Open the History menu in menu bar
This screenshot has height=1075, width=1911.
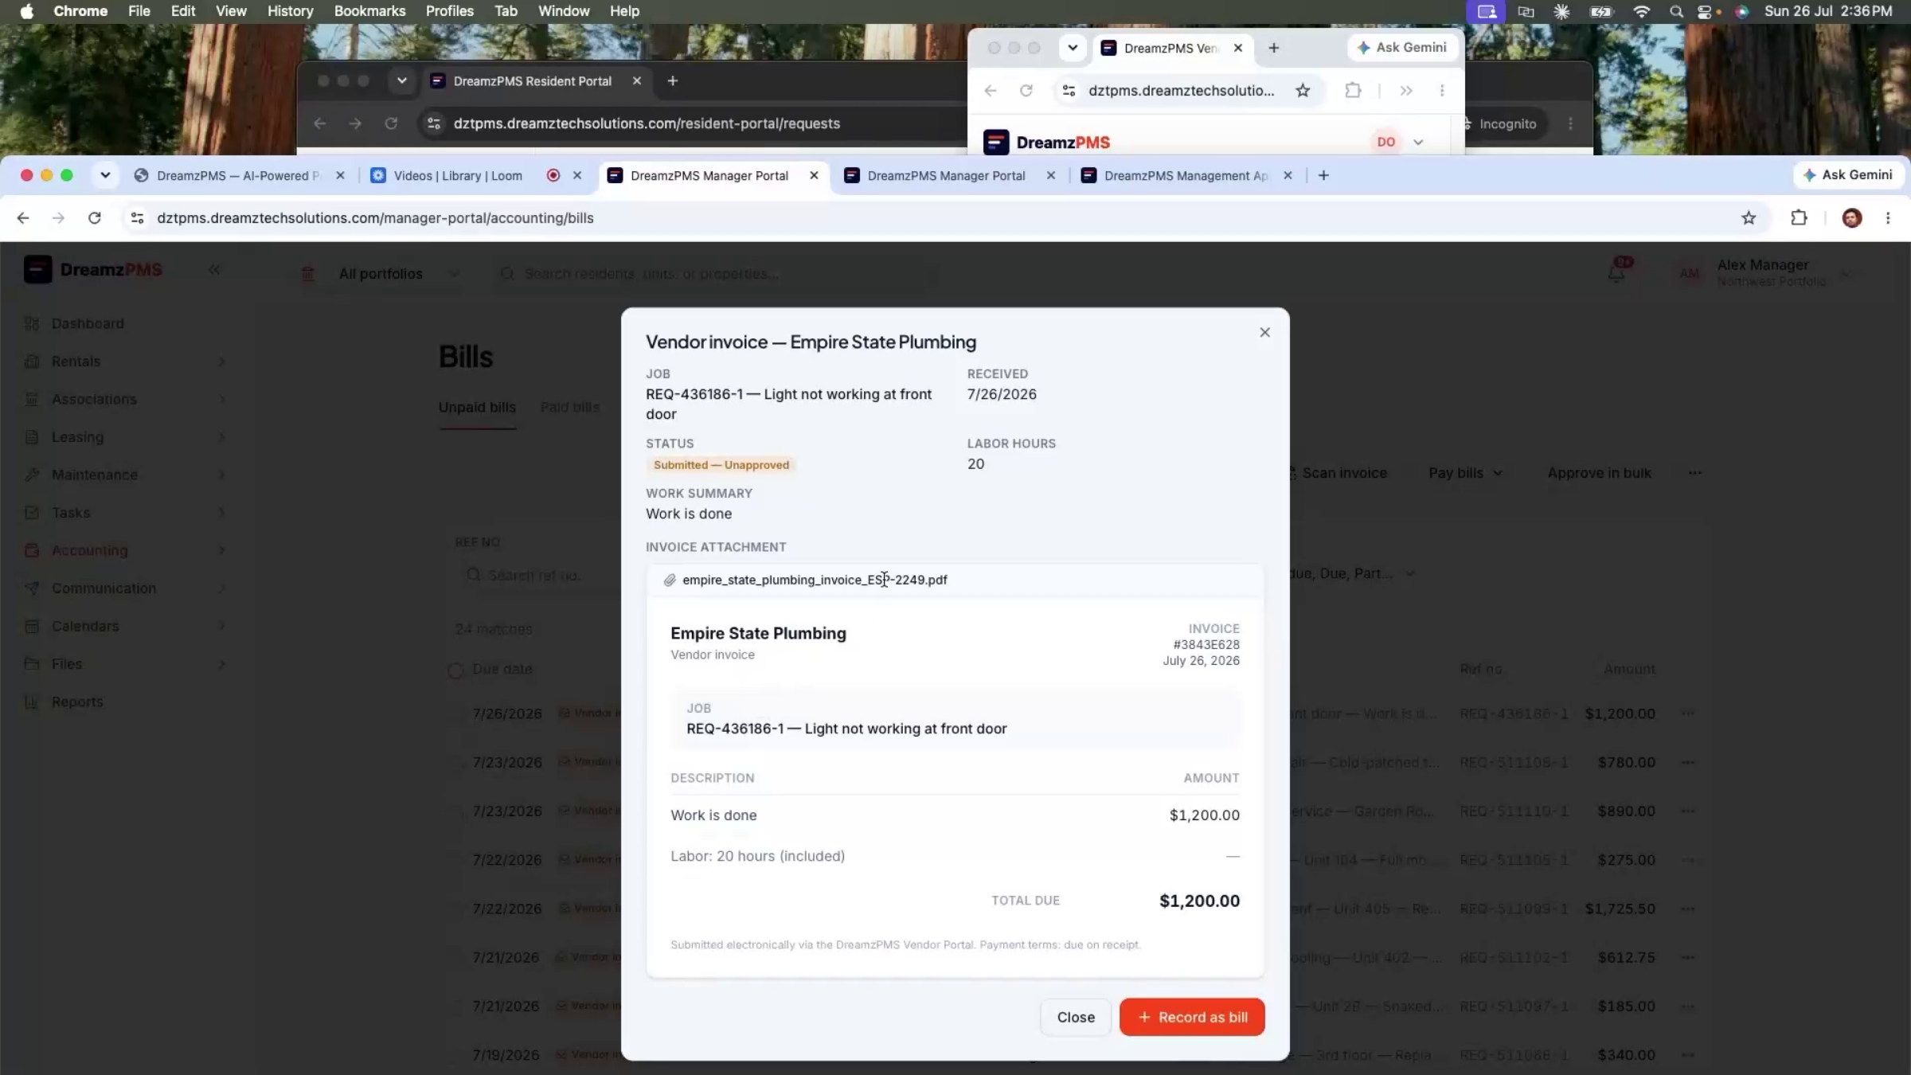coord(290,11)
